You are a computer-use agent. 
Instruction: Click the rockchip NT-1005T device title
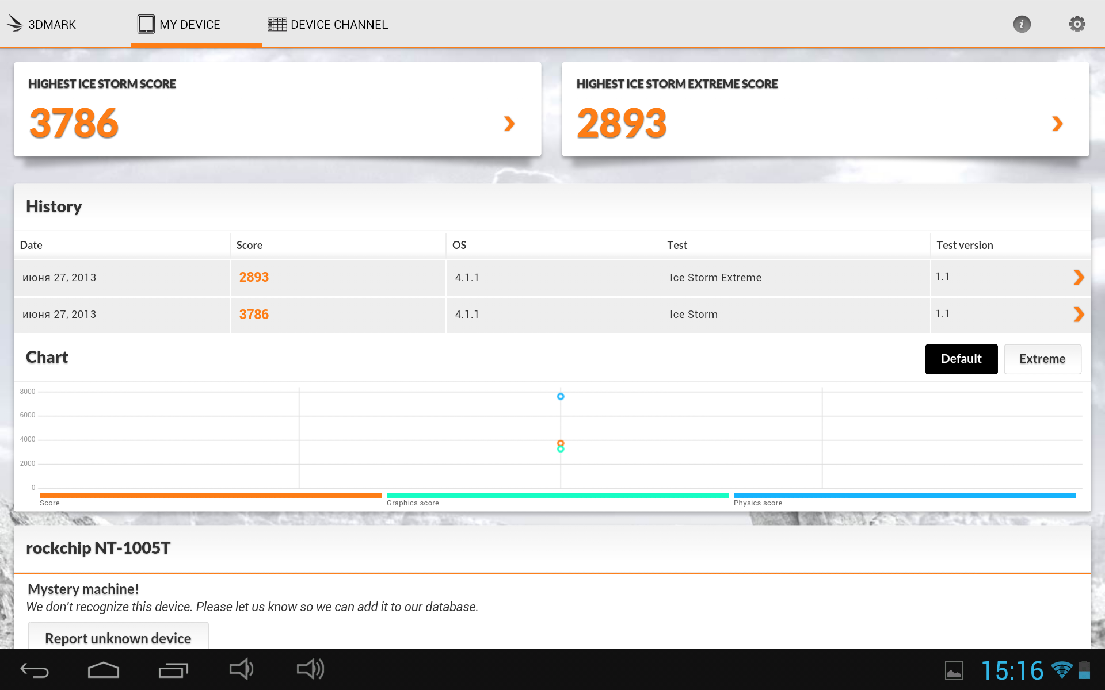click(98, 548)
